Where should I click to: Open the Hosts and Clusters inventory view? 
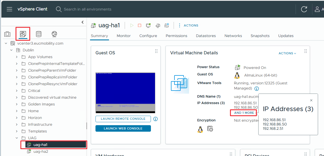click(7, 34)
